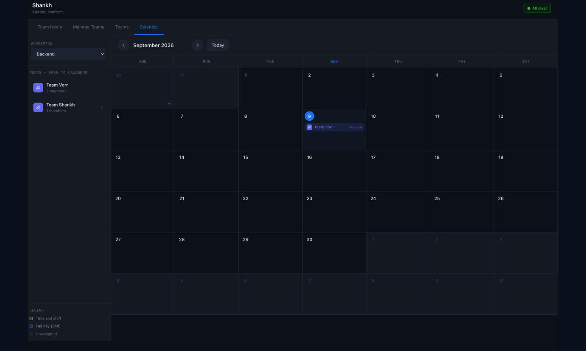Select September 1 in the calendar
The width and height of the screenshot is (586, 351).
(x=270, y=89)
